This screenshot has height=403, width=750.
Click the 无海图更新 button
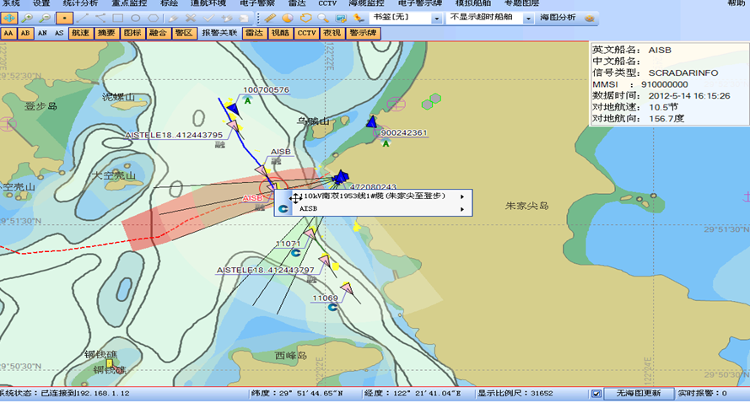point(639,394)
